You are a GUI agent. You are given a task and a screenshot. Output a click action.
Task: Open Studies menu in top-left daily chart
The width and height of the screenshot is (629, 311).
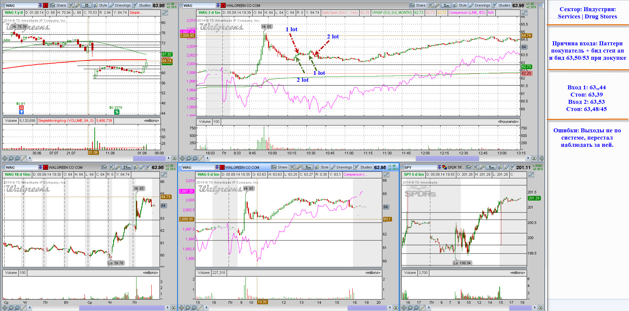(142, 5)
